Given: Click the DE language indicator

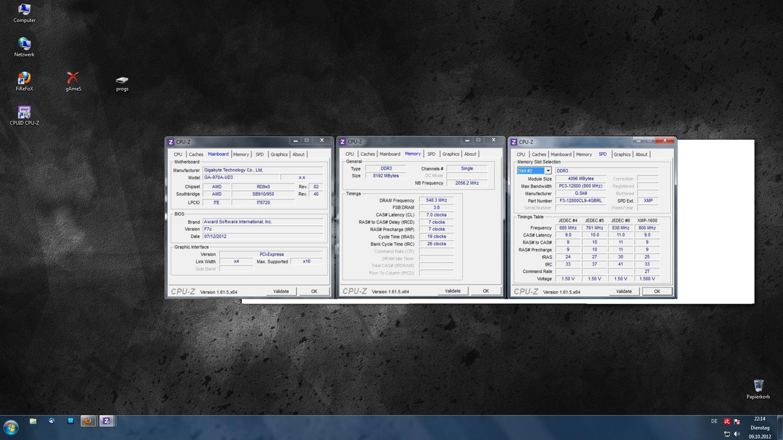Looking at the screenshot, I should [714, 422].
